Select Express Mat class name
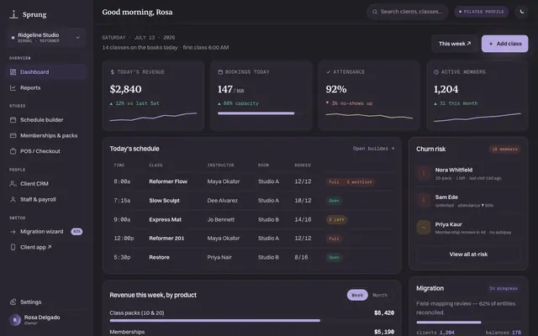Screen dimensions: 538x336 click(x=165, y=219)
